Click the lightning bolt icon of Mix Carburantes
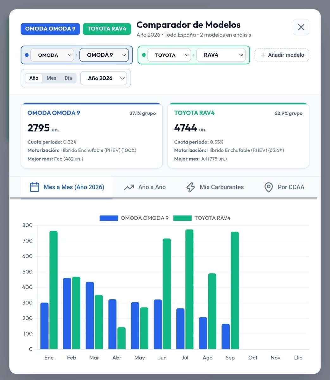This screenshot has width=330, height=380. pyautogui.click(x=190, y=187)
